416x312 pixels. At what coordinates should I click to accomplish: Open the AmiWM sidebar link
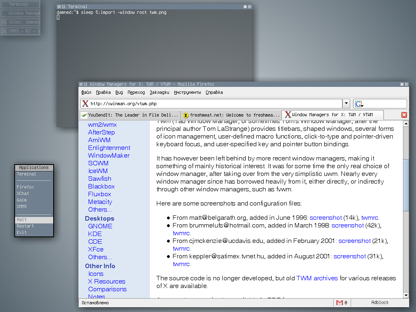tap(99, 140)
